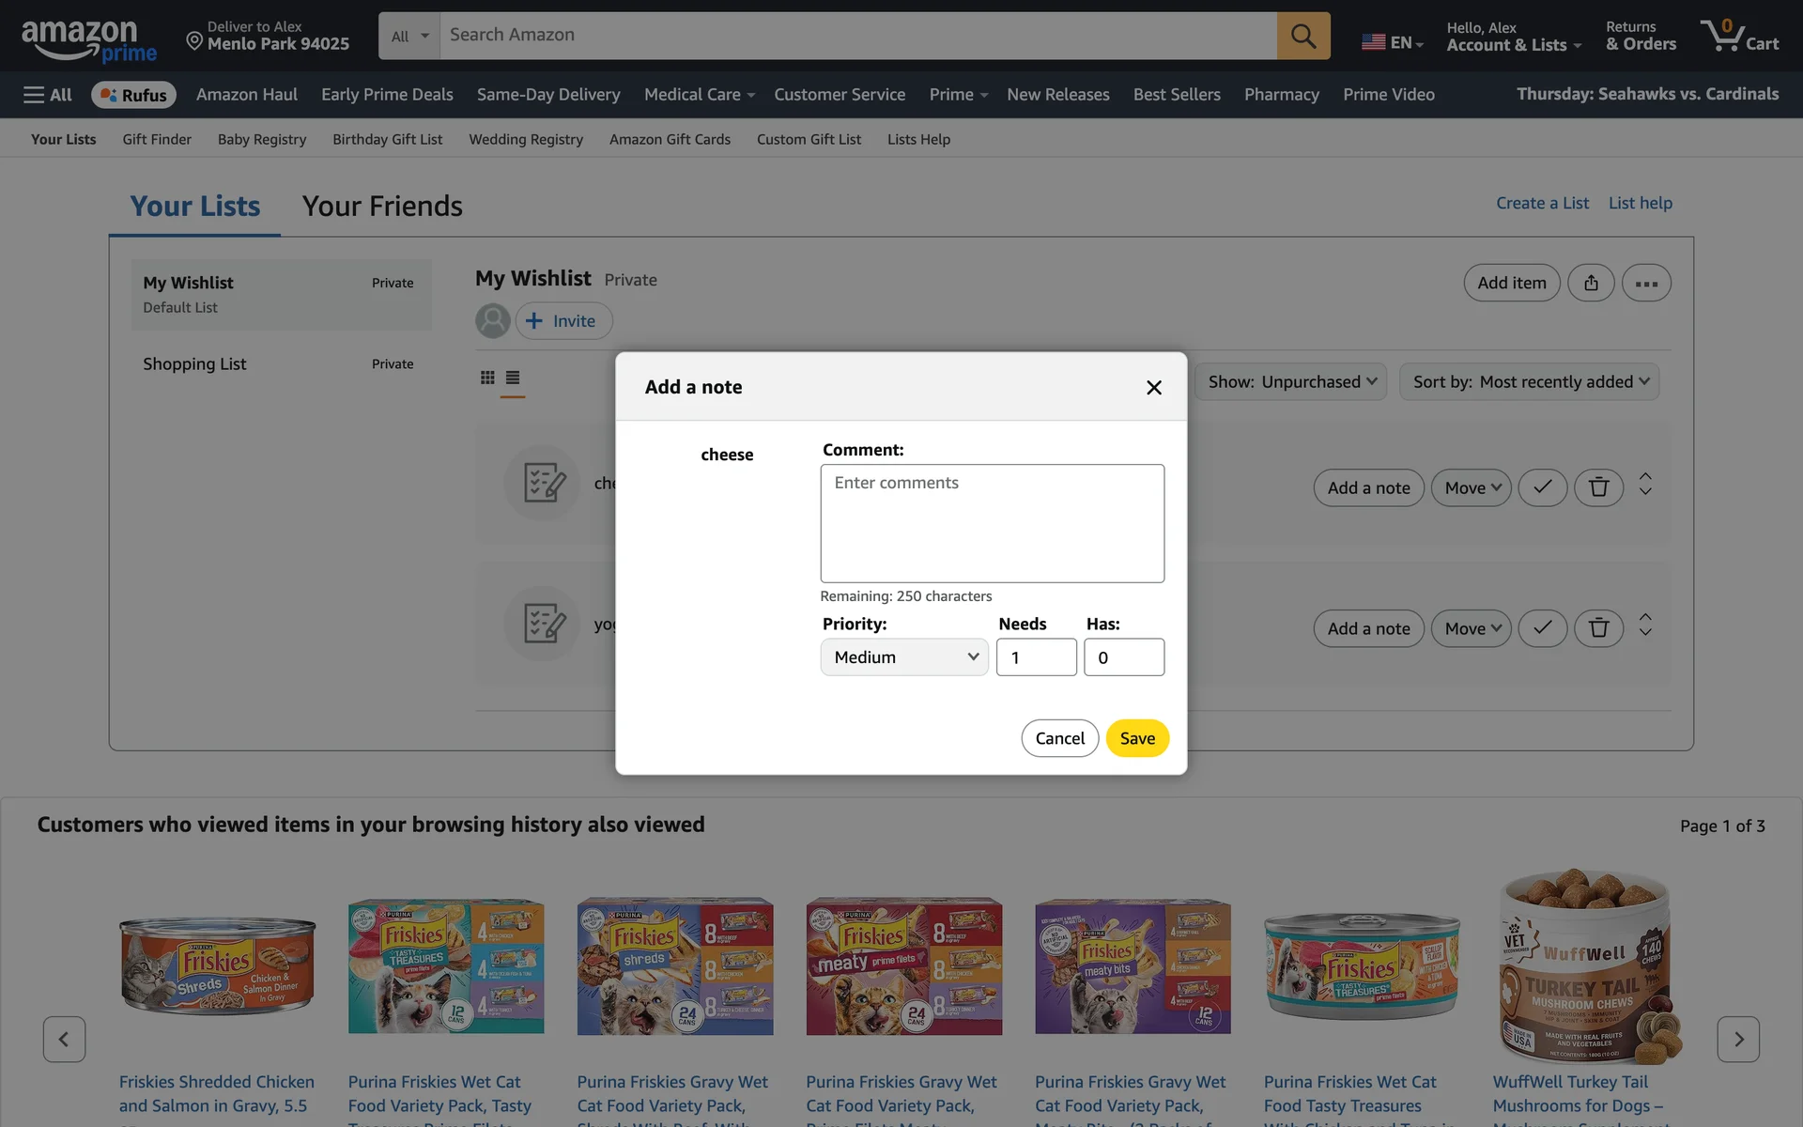Open the Show Unpurchased filter dropdown

pos(1291,382)
